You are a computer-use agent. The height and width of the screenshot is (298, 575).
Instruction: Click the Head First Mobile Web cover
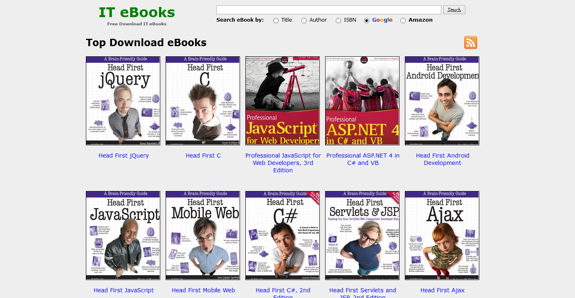coord(203,236)
